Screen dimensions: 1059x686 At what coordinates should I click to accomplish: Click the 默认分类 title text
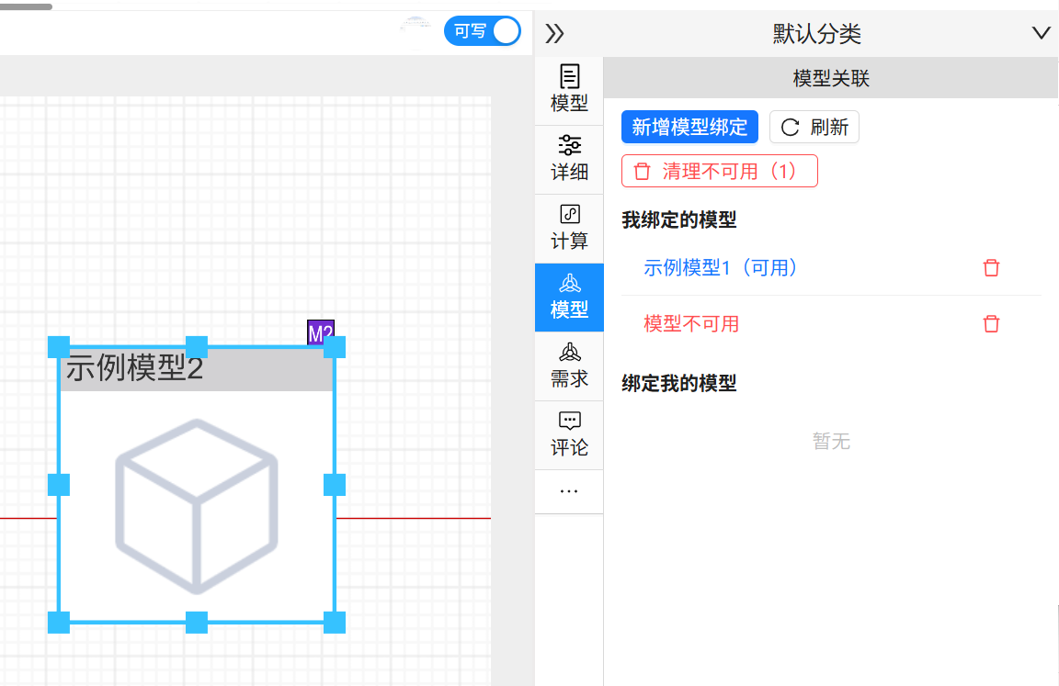[x=816, y=34]
